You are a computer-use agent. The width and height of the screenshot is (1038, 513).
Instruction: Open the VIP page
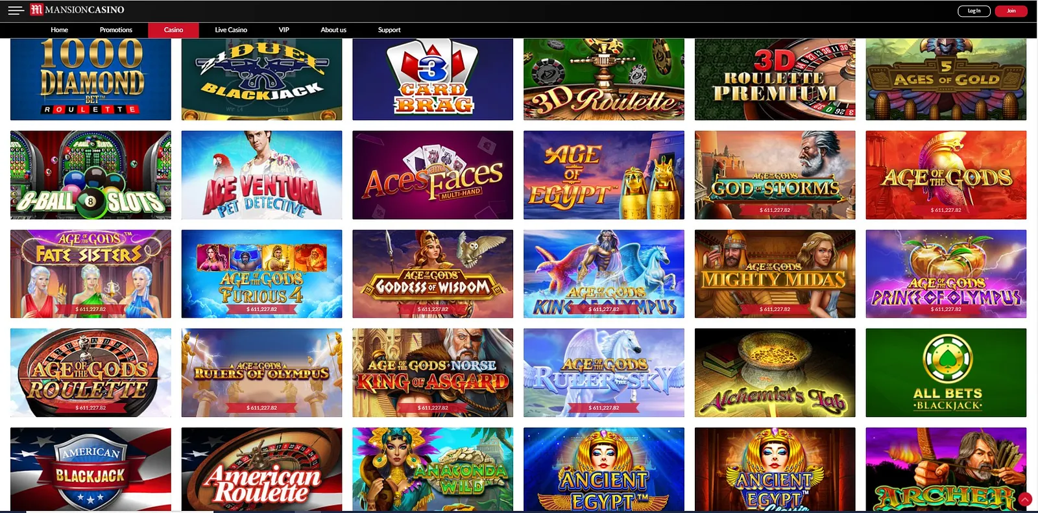pyautogui.click(x=284, y=30)
